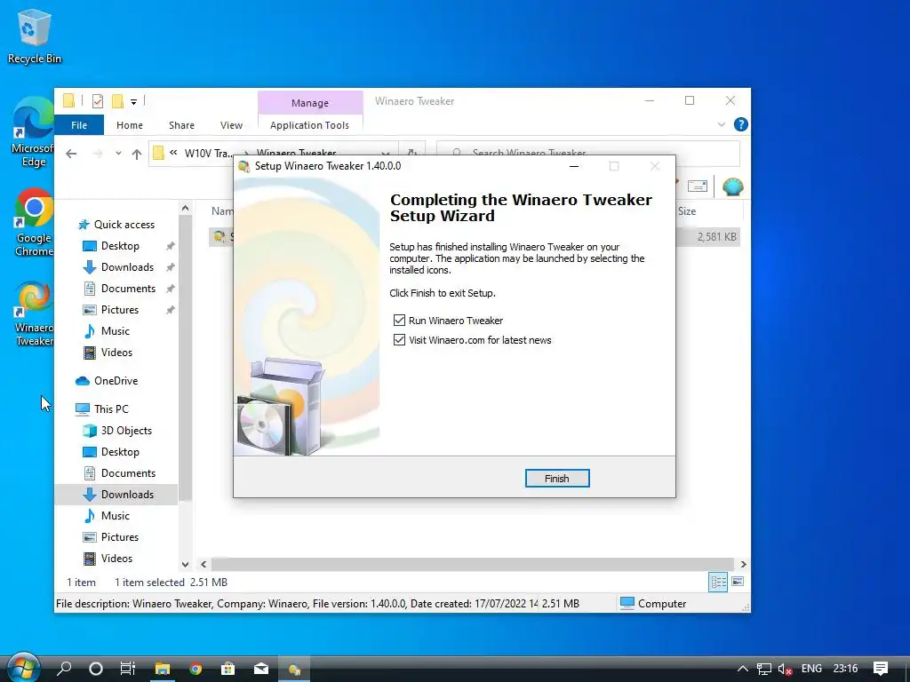Viewport: 910px width, 682px height.
Task: Open recent locations dropdown arrow
Action: click(118, 154)
